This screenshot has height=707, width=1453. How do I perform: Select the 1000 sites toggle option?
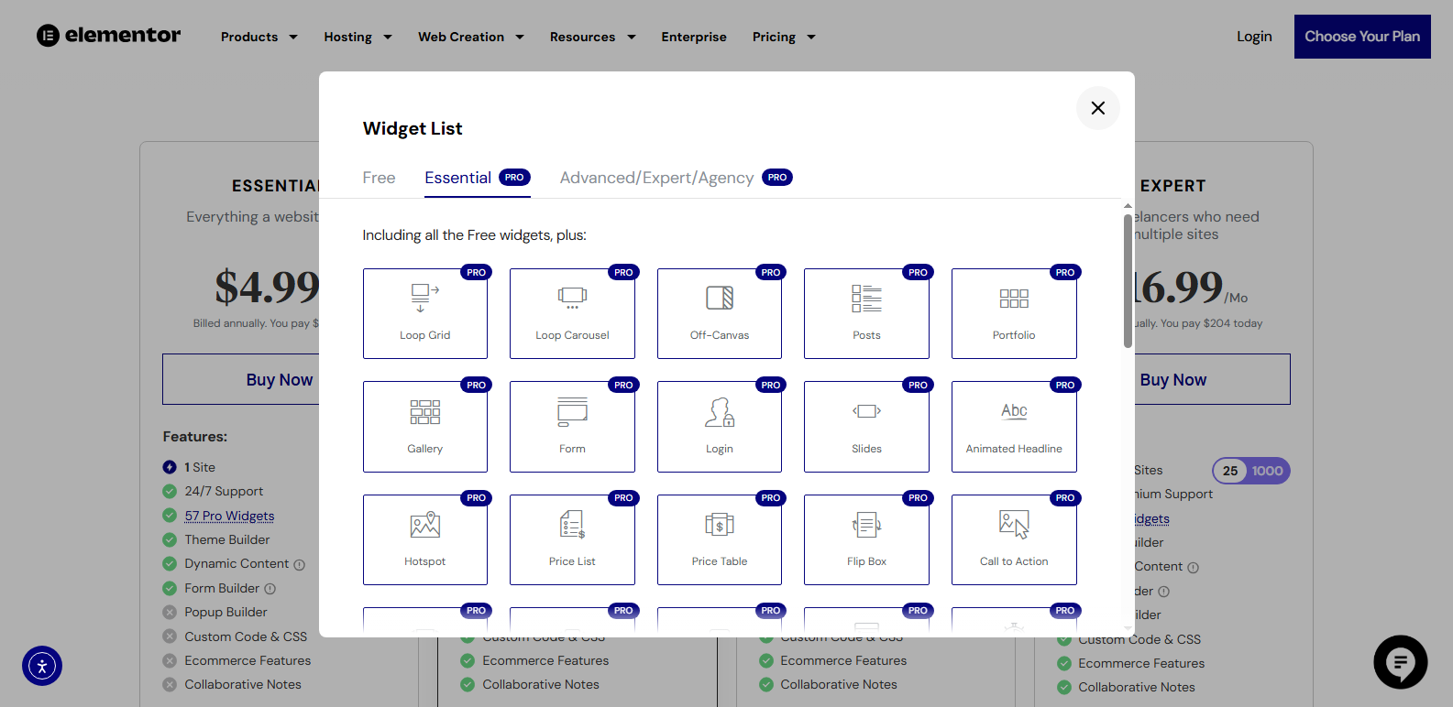tap(1268, 471)
